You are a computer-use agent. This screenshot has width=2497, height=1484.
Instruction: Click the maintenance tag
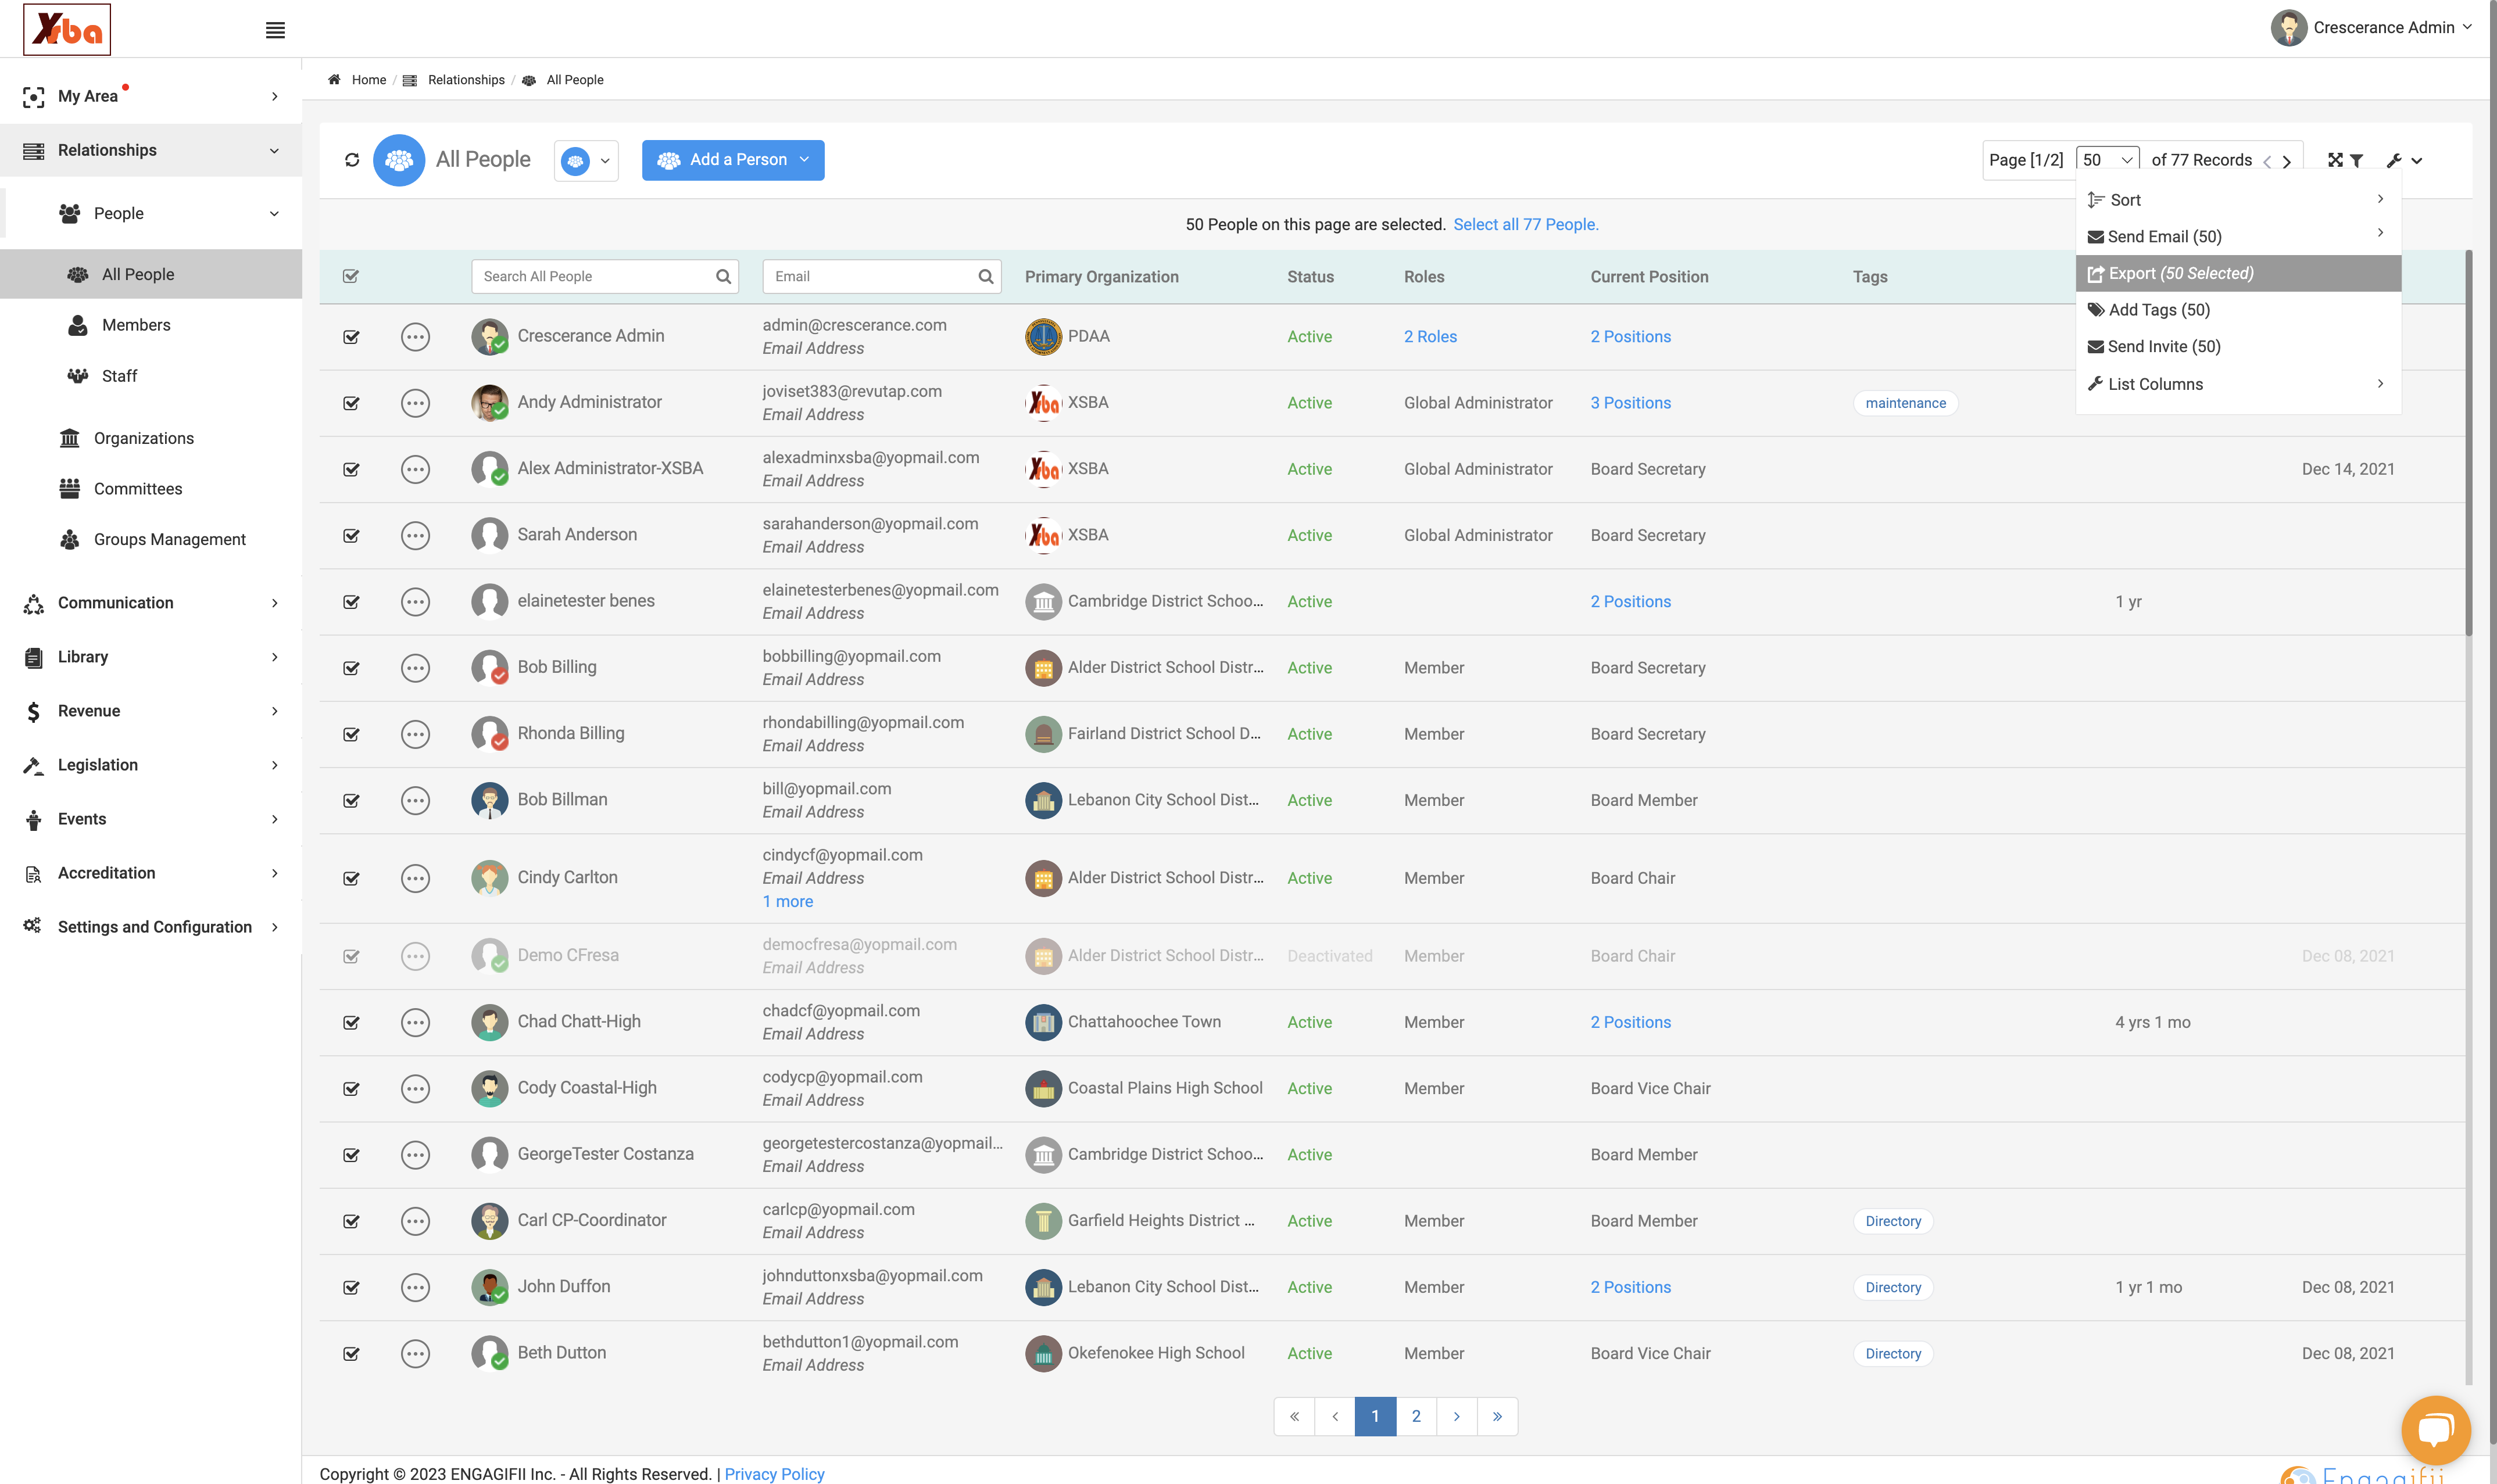pyautogui.click(x=1905, y=403)
